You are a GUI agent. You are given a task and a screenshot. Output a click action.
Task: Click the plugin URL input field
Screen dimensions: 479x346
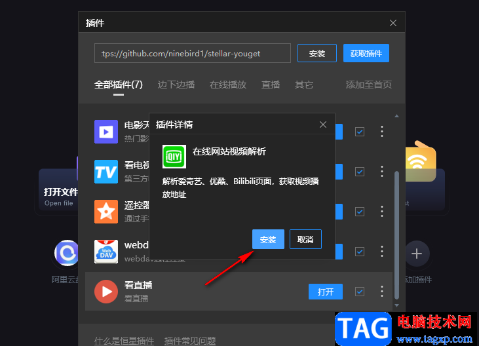click(193, 53)
